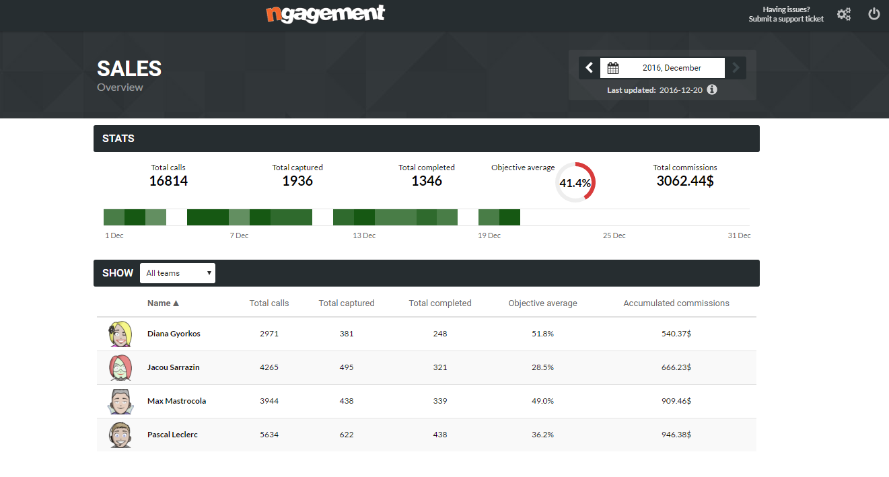Click the Total calls column header
The height and width of the screenshot is (477, 889).
(269, 303)
